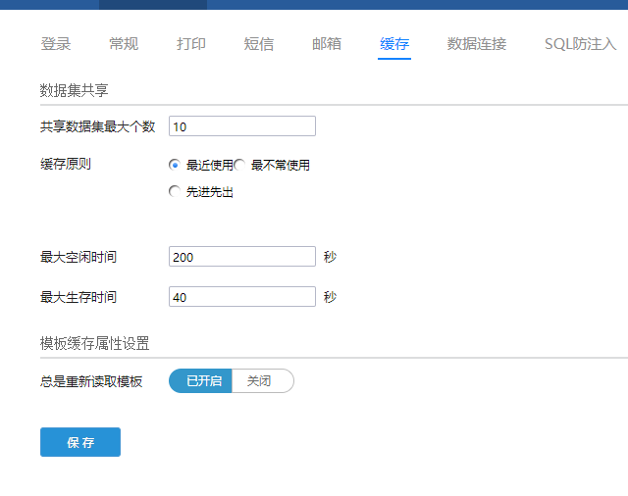Click the 数据集共享 section heading

coord(75,90)
